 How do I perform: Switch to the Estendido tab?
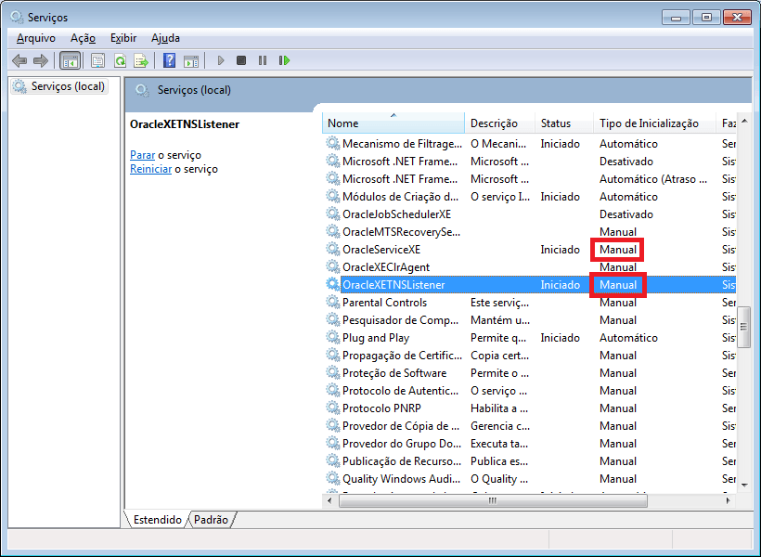(156, 520)
